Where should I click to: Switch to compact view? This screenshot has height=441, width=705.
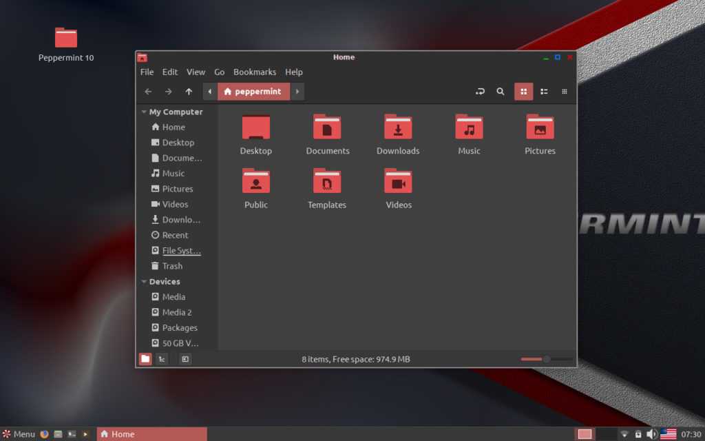(565, 92)
